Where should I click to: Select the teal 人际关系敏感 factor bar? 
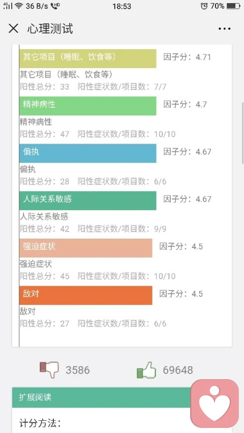pos(88,201)
